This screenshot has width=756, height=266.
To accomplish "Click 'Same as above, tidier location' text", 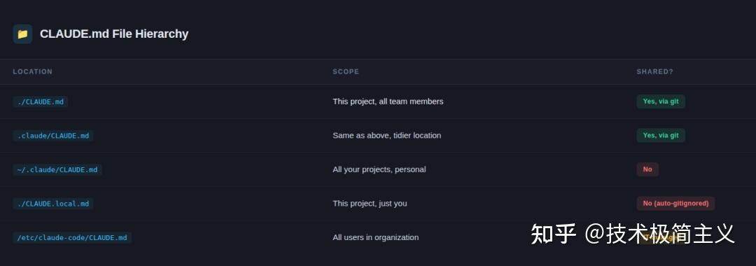I will [386, 135].
